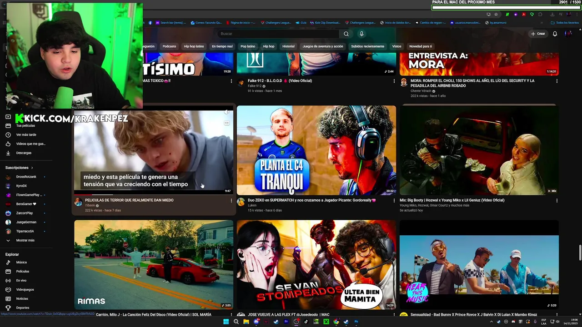Open the account avatar menu

568,34
